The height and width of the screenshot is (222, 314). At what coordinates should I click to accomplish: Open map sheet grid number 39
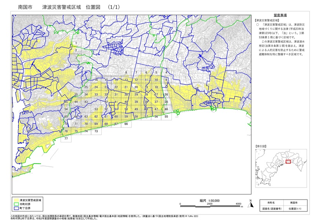[136, 102]
